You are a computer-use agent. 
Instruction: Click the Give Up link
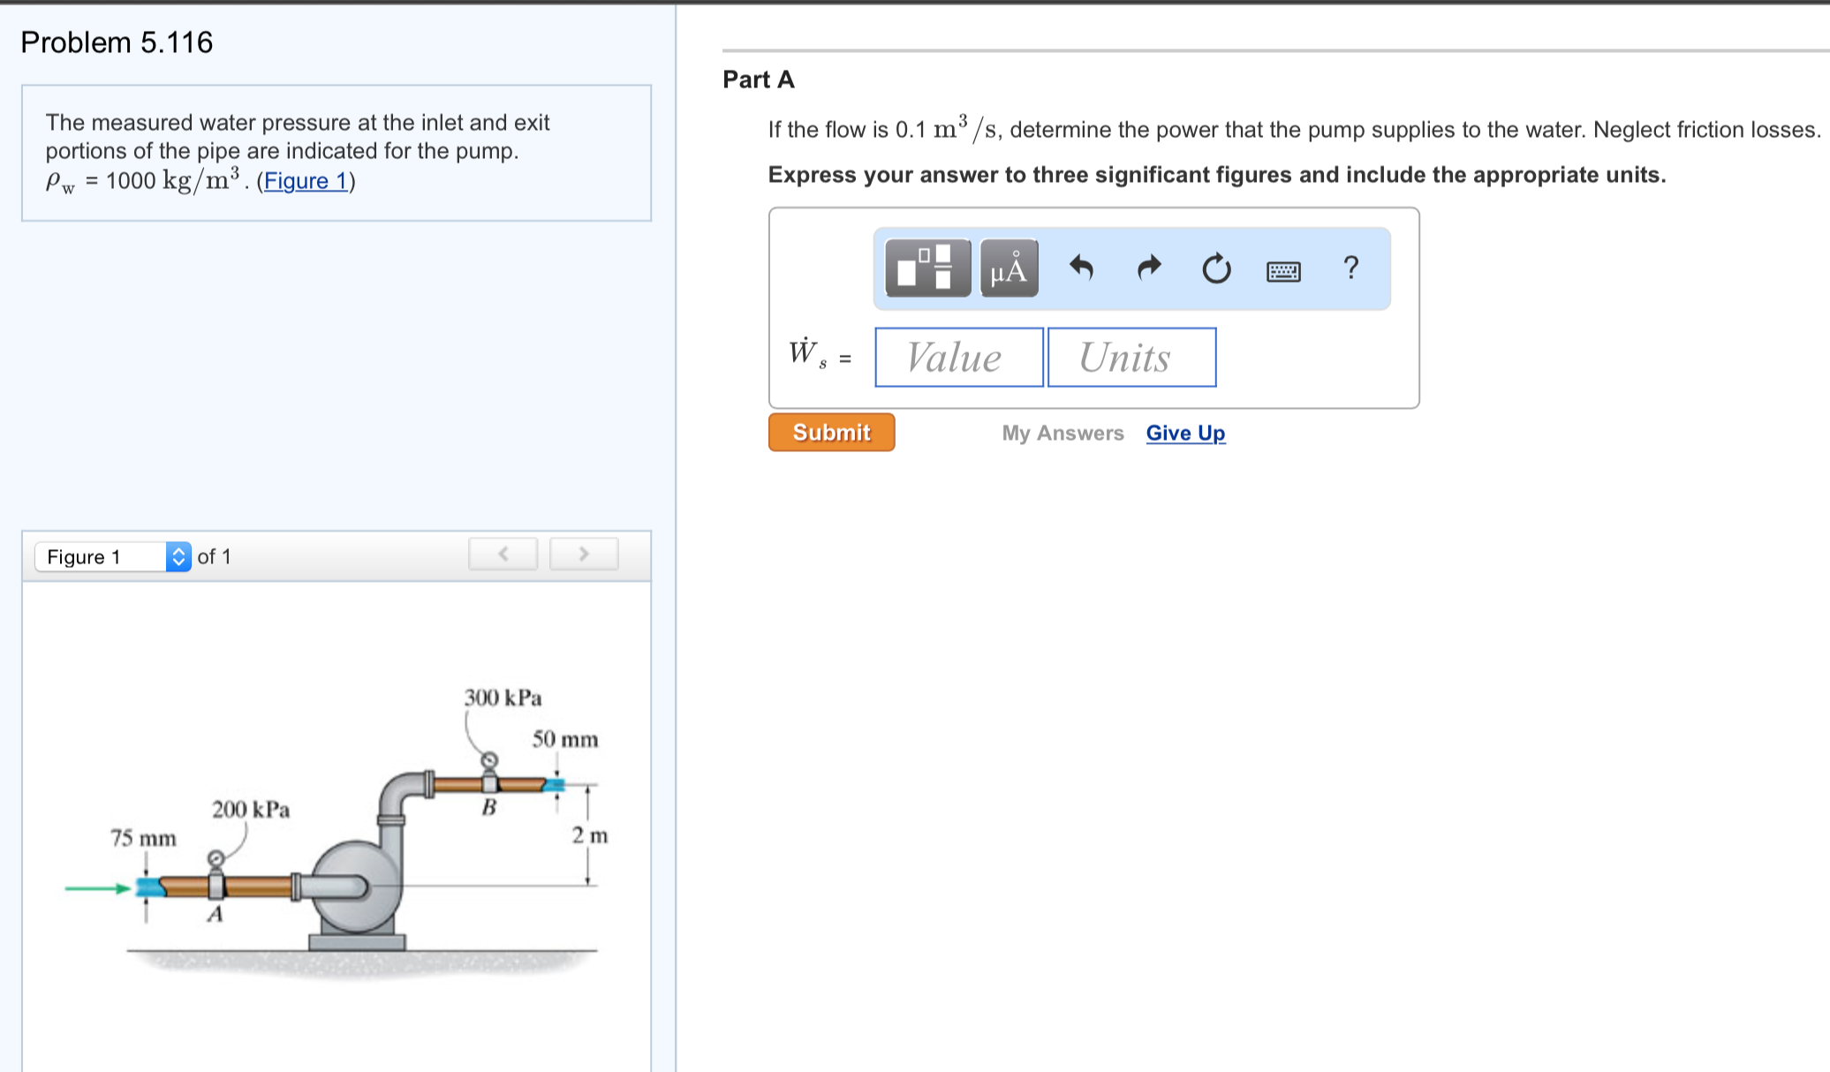tap(1185, 433)
